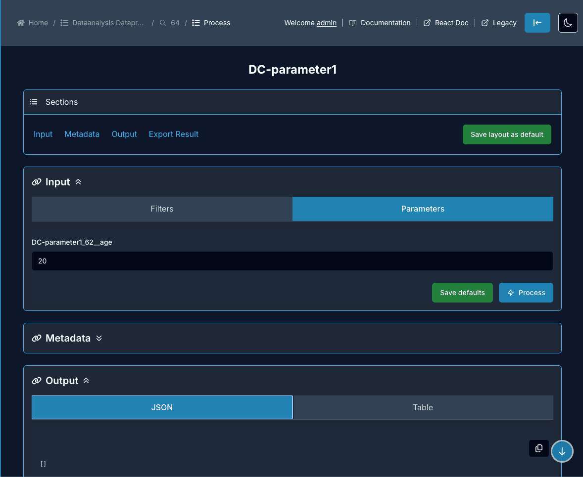Screen dimensions: 583x477
Task: Click the DC-parameter1_62__age label
Action: pos(72,242)
